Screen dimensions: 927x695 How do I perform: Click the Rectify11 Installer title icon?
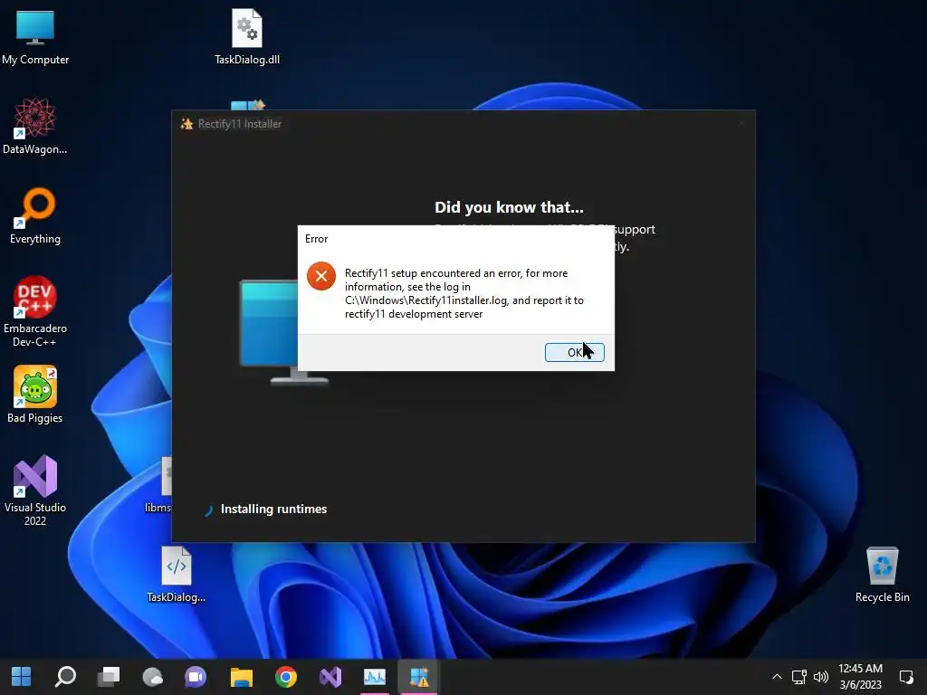point(186,123)
